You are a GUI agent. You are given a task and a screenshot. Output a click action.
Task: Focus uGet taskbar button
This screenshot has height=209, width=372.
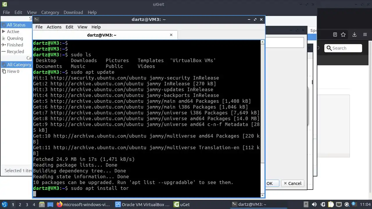click(201, 204)
